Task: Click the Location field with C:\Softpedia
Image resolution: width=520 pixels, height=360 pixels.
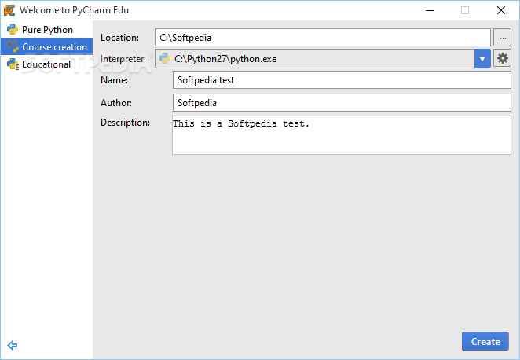Action: pyautogui.click(x=322, y=38)
